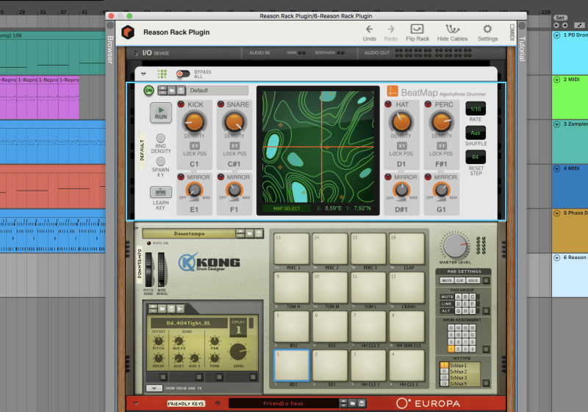
Task: Collapse the BeatMap device with the fold triangle
Action: point(143,74)
